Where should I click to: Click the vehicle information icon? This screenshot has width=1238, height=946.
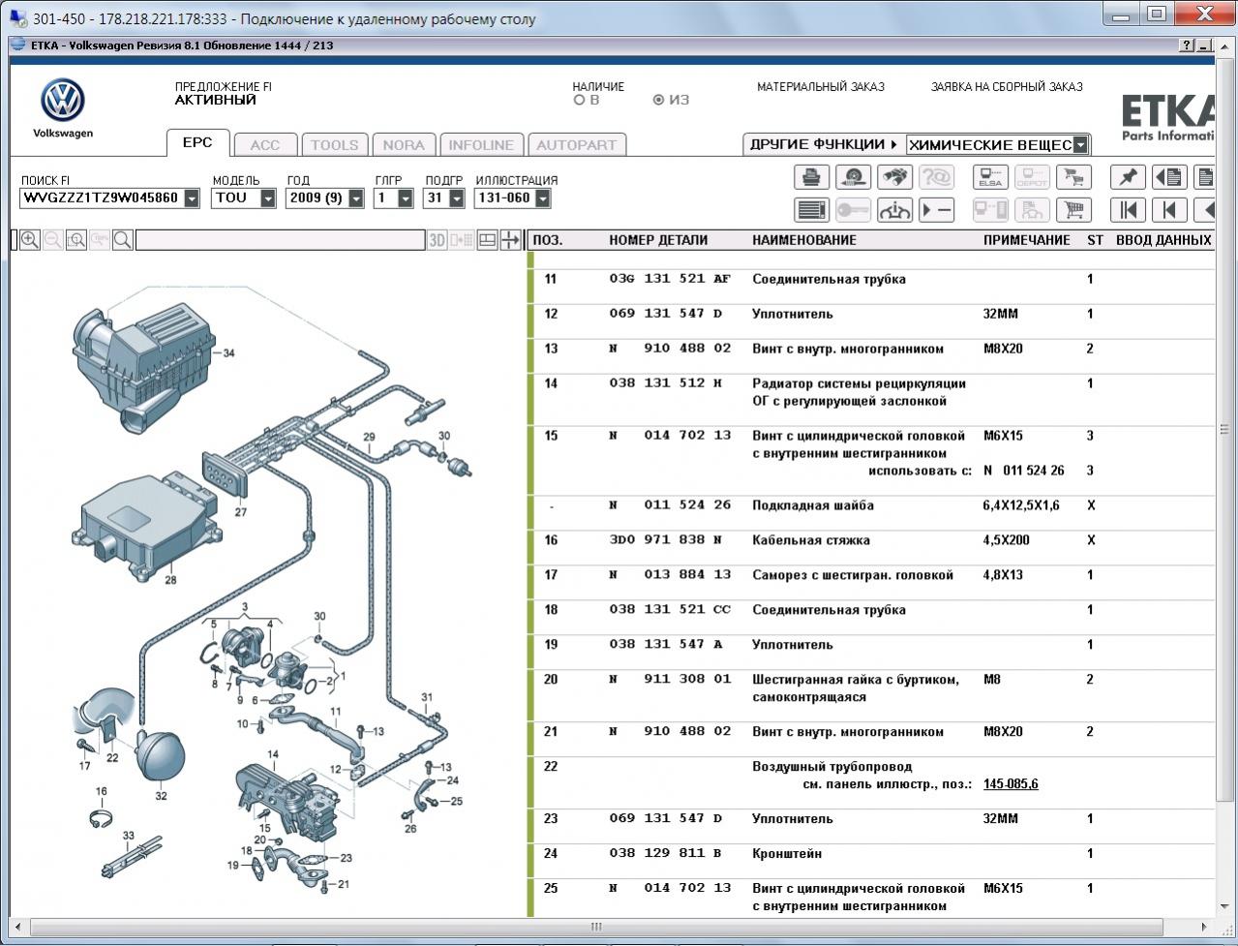coord(894,209)
